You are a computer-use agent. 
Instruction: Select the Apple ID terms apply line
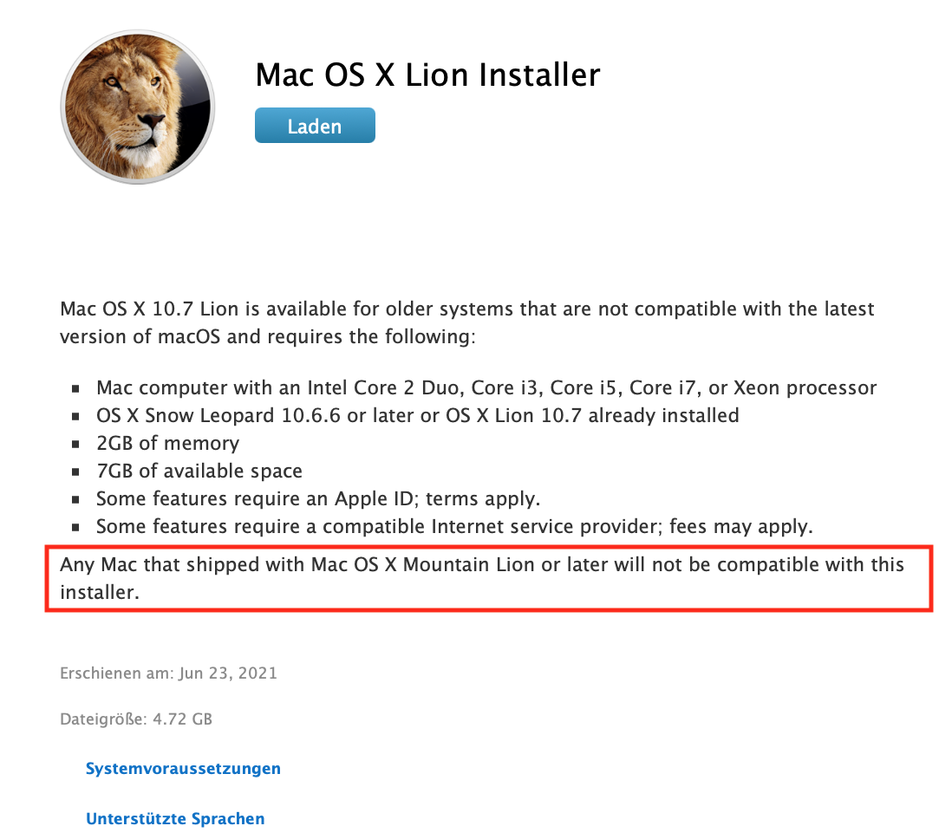[x=318, y=499]
